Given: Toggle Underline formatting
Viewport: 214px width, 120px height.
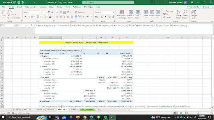Looking at the screenshot, I should click(32, 17).
